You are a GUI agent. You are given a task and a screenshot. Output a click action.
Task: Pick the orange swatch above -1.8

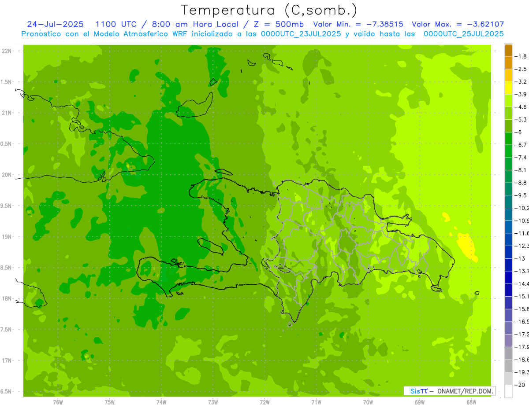pyautogui.click(x=508, y=50)
